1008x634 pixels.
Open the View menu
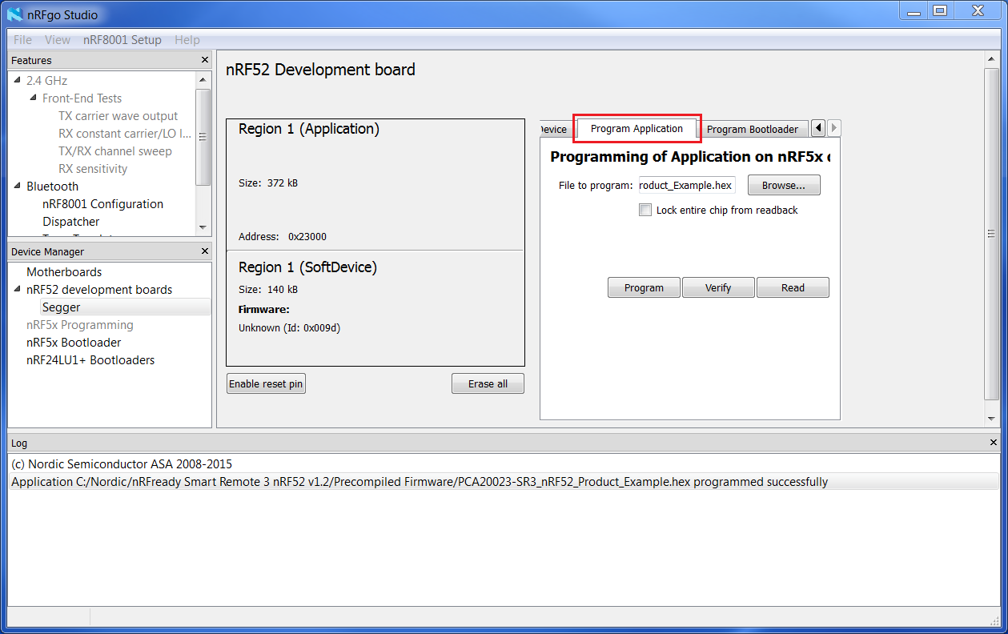click(58, 40)
